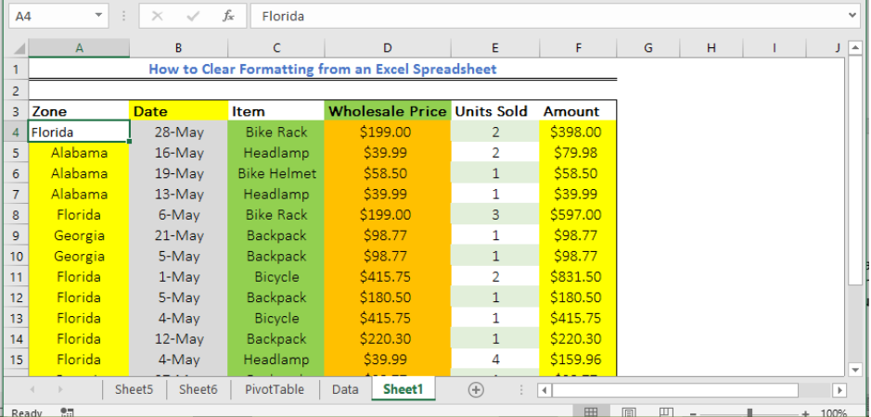This screenshot has height=417, width=871.
Task: Select the '$597.00' amount cell
Action: tap(578, 215)
